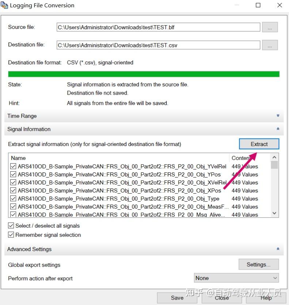Maximize the Logging File Conversion window
The height and width of the screenshot is (305, 289).
click(258, 5)
